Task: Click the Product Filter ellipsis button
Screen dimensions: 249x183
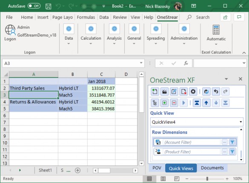Action: point(225,152)
